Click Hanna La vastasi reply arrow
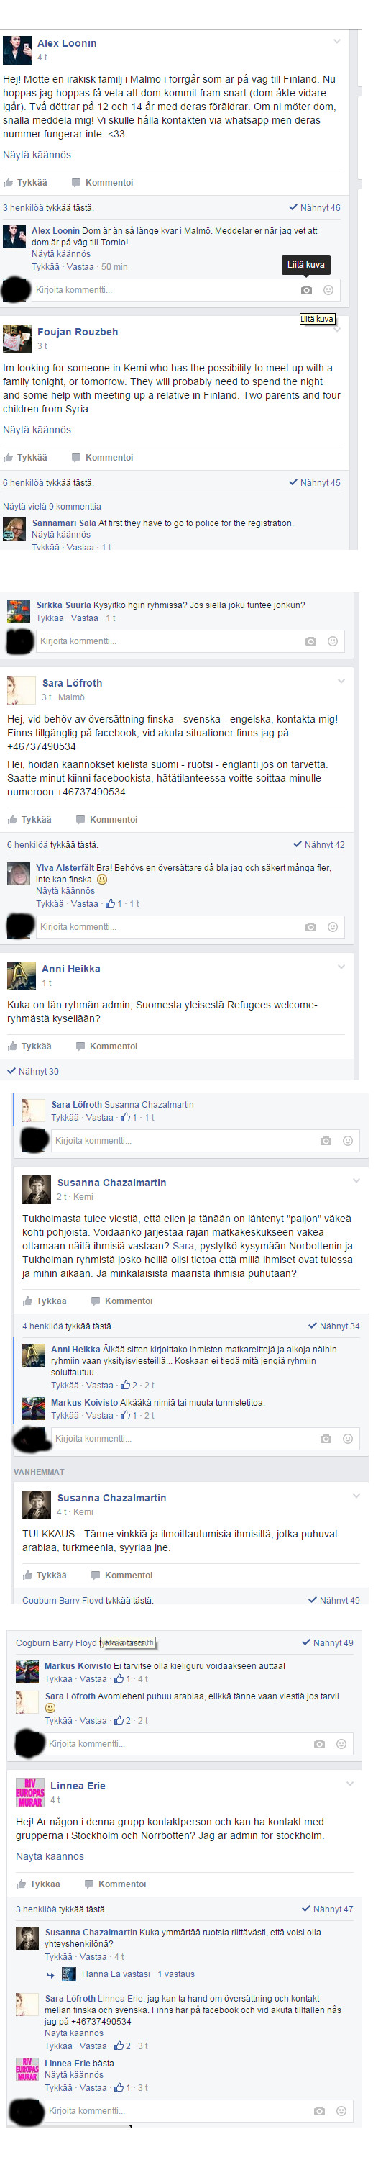391x2165 pixels. point(50,1975)
